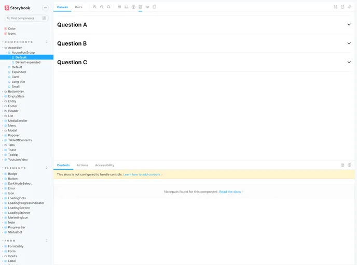Switch to the Docs tab

click(x=78, y=7)
